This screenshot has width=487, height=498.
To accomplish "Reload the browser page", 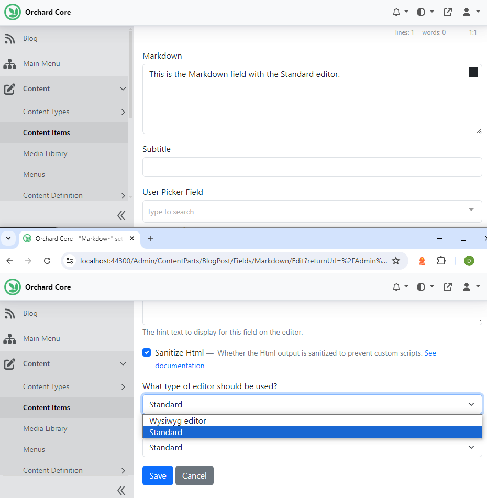I will [47, 261].
